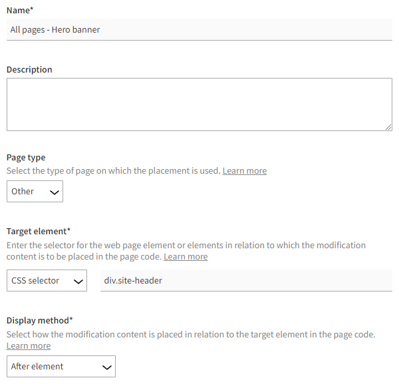Click the Display method* heading label
Image resolution: width=399 pixels, height=384 pixels.
[x=40, y=321]
